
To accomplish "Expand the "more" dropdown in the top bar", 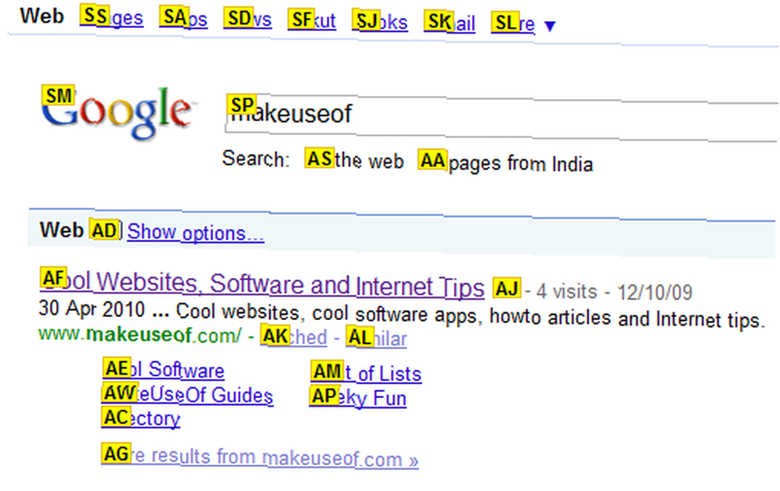I will pos(523,23).
